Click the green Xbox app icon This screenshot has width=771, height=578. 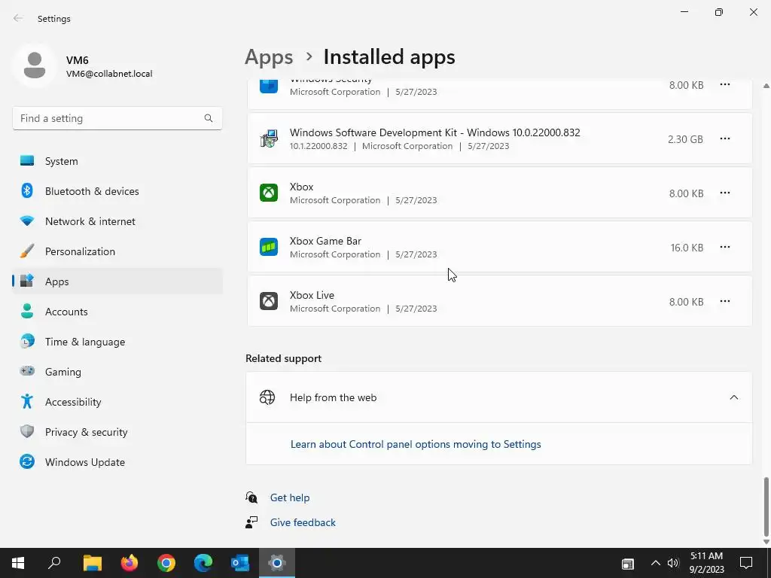269,193
